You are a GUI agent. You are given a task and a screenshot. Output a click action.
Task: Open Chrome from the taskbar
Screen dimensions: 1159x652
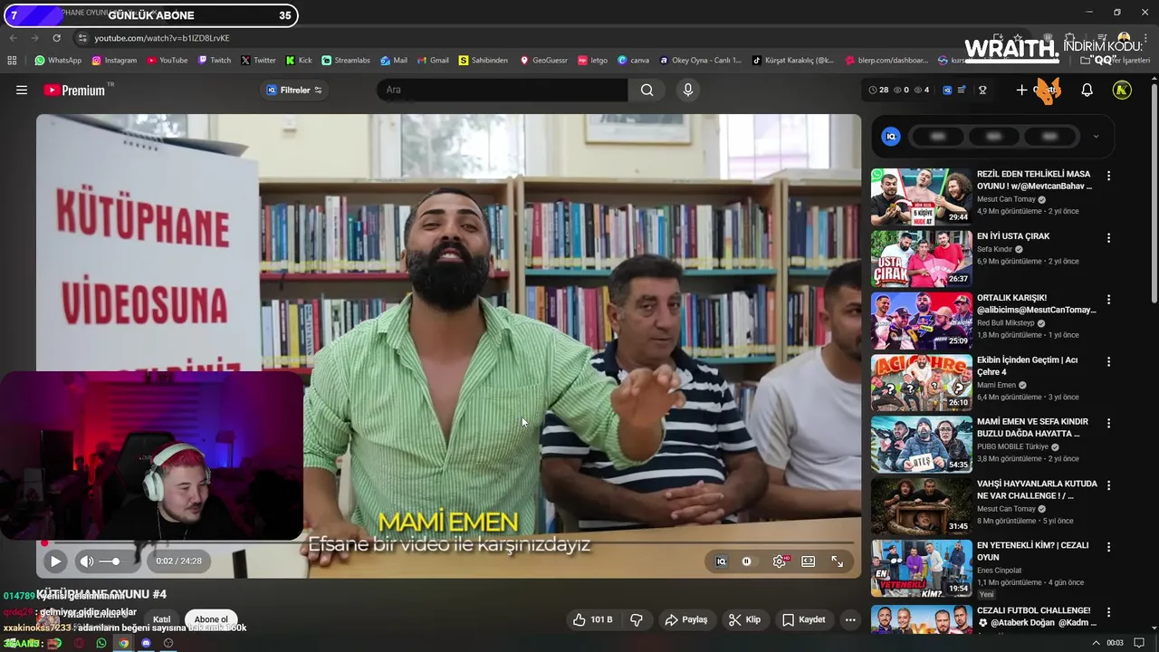(x=123, y=643)
